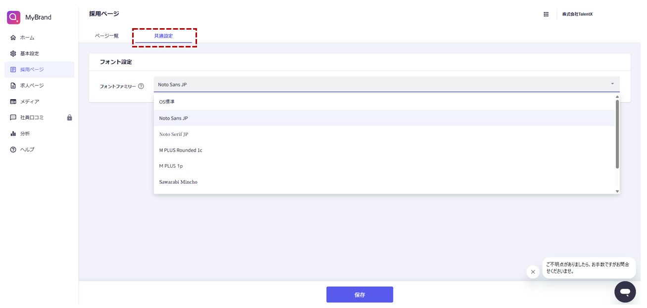Collapse the Noto Sans JP font dropdown

[x=612, y=84]
